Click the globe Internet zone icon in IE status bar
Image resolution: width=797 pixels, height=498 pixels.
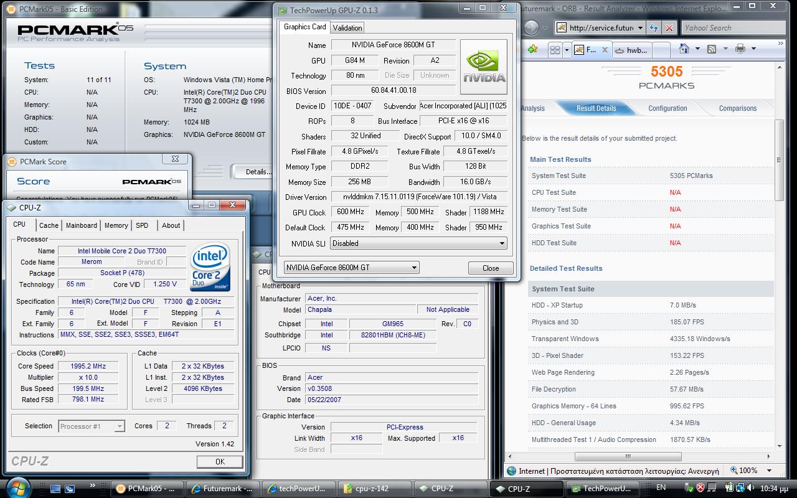click(512, 471)
